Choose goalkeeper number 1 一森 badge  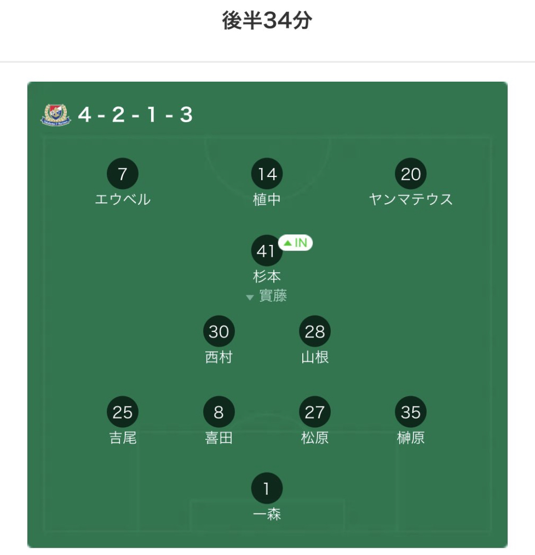point(267,488)
